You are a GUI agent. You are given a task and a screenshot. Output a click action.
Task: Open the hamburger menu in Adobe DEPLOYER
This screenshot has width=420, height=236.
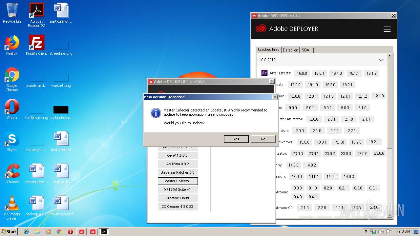click(x=387, y=29)
